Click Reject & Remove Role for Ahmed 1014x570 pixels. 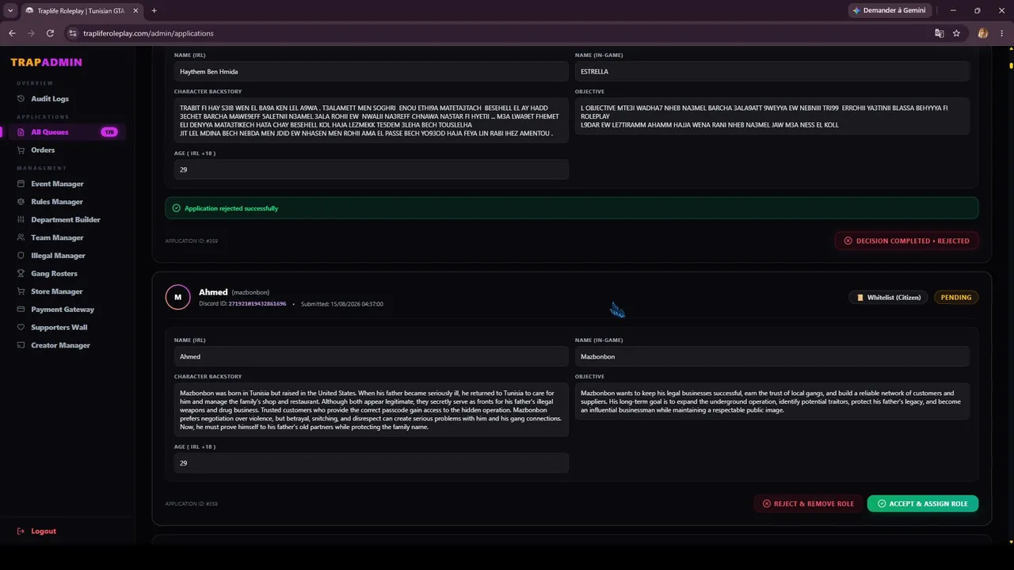pyautogui.click(x=808, y=503)
